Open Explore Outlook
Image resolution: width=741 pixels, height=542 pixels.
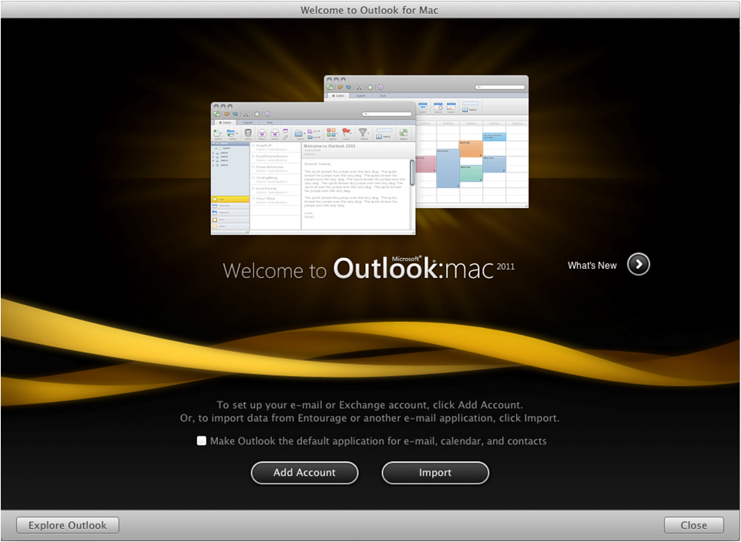pos(68,525)
